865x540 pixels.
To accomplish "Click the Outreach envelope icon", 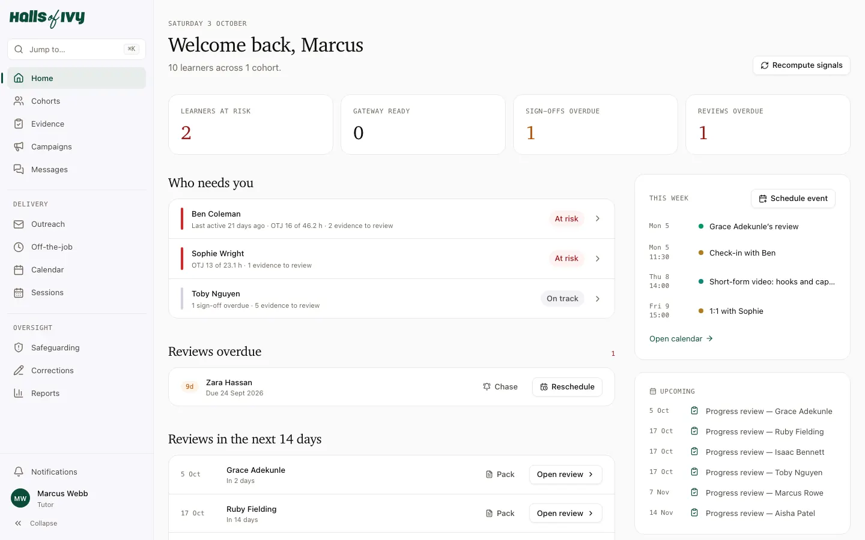I will tap(19, 224).
